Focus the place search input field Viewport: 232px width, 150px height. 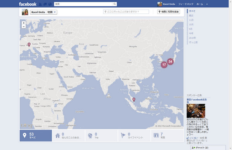[x=126, y=12]
